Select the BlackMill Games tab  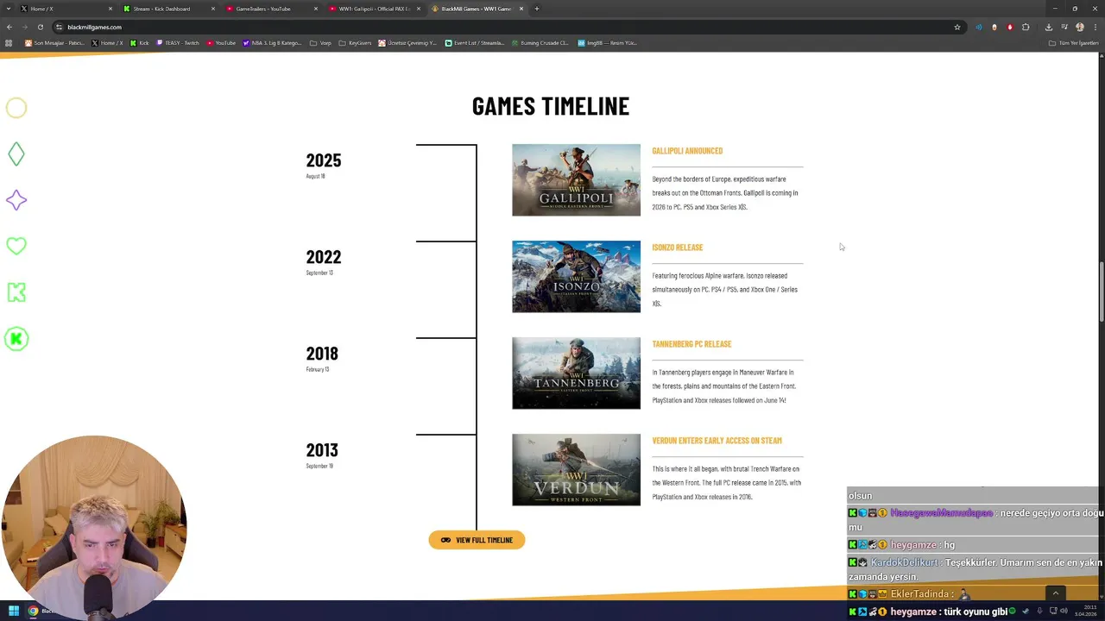pyautogui.click(x=477, y=9)
